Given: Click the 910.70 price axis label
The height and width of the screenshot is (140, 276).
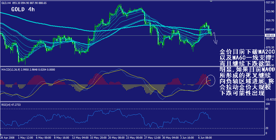Looking at the screenshot, I should point(270,21).
